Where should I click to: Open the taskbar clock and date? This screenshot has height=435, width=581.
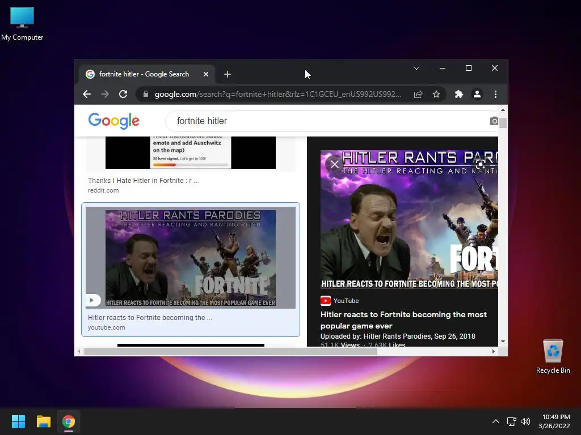click(554, 421)
